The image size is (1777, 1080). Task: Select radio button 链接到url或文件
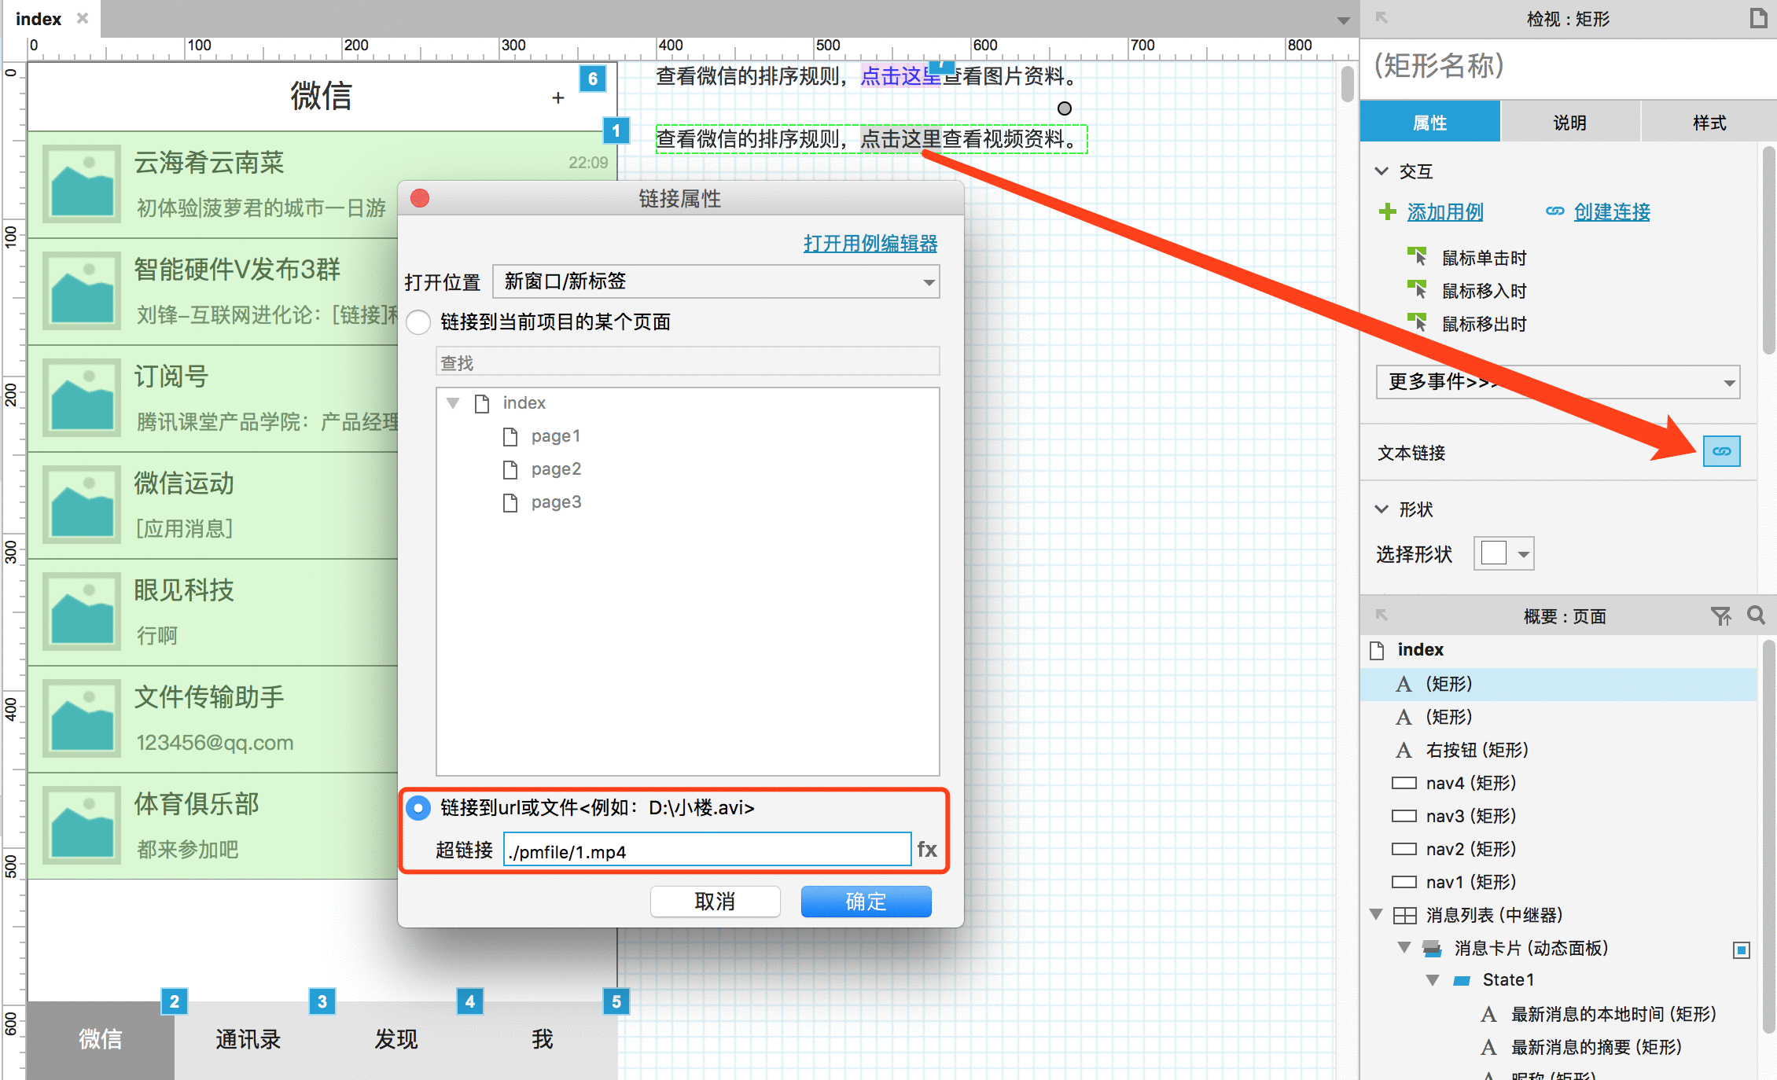click(x=419, y=808)
